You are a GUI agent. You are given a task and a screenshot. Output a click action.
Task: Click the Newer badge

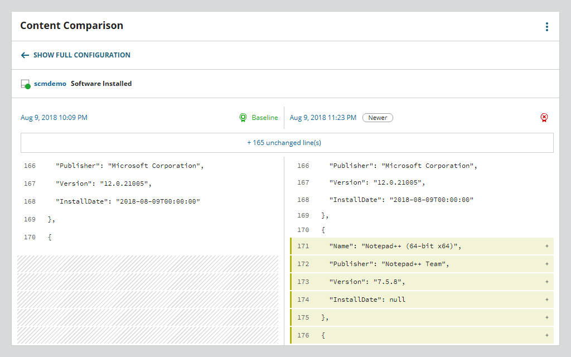pos(378,118)
